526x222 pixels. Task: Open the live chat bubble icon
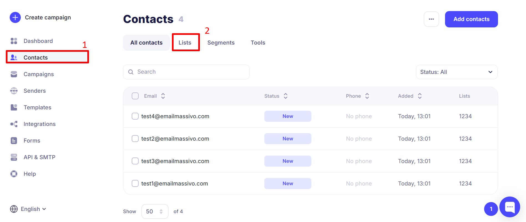pyautogui.click(x=510, y=207)
